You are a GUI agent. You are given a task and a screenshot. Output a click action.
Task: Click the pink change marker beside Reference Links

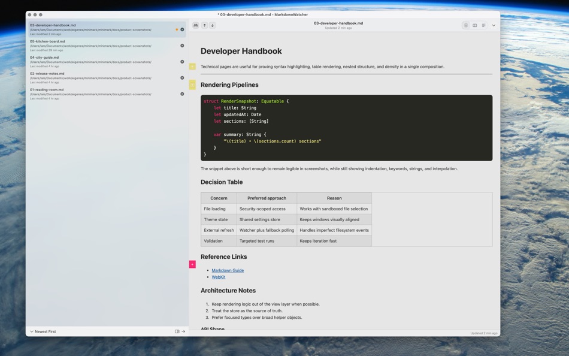pos(192,264)
